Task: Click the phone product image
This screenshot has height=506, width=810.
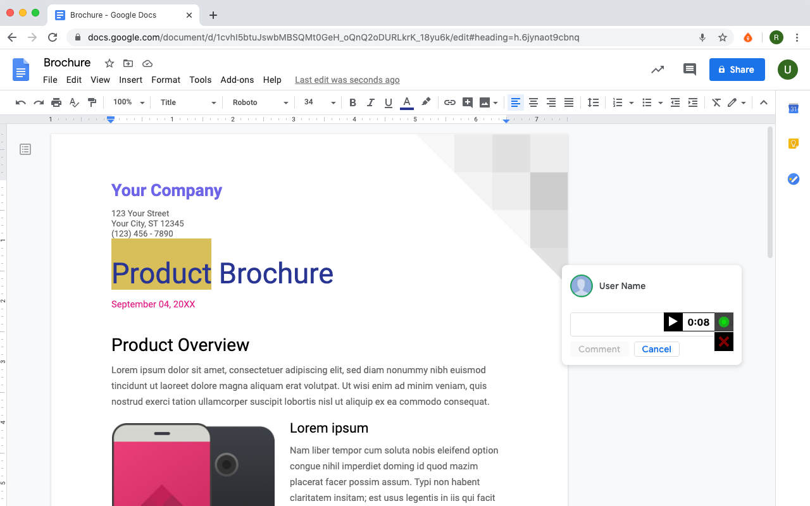Action: click(x=193, y=464)
